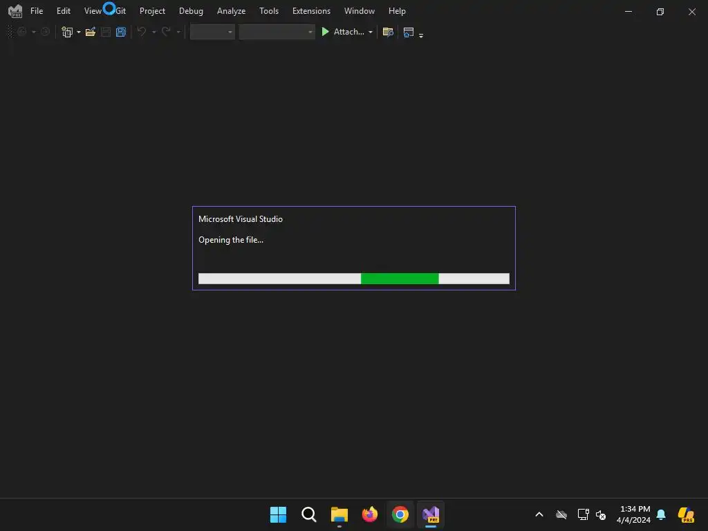Click the Opening the file... message

point(231,240)
